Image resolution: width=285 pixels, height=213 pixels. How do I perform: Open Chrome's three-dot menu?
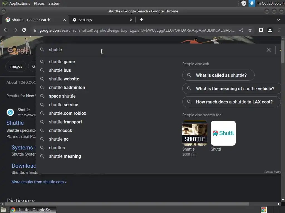click(x=279, y=30)
